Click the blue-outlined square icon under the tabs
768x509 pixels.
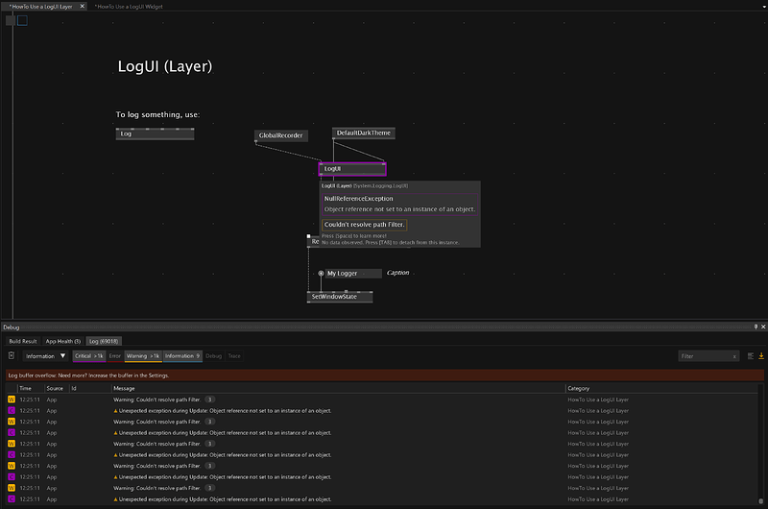(x=22, y=20)
